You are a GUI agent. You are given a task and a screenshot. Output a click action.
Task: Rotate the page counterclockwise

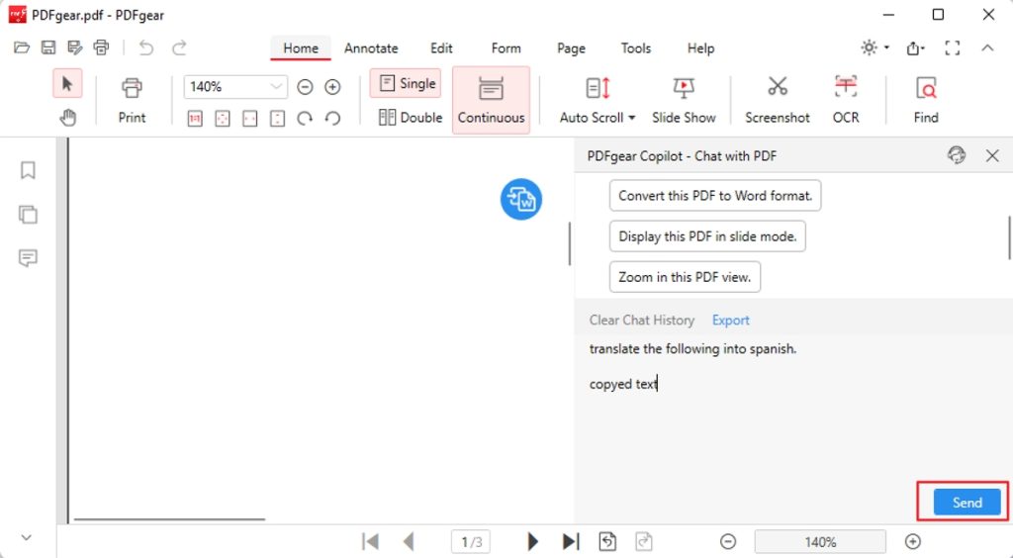click(332, 118)
